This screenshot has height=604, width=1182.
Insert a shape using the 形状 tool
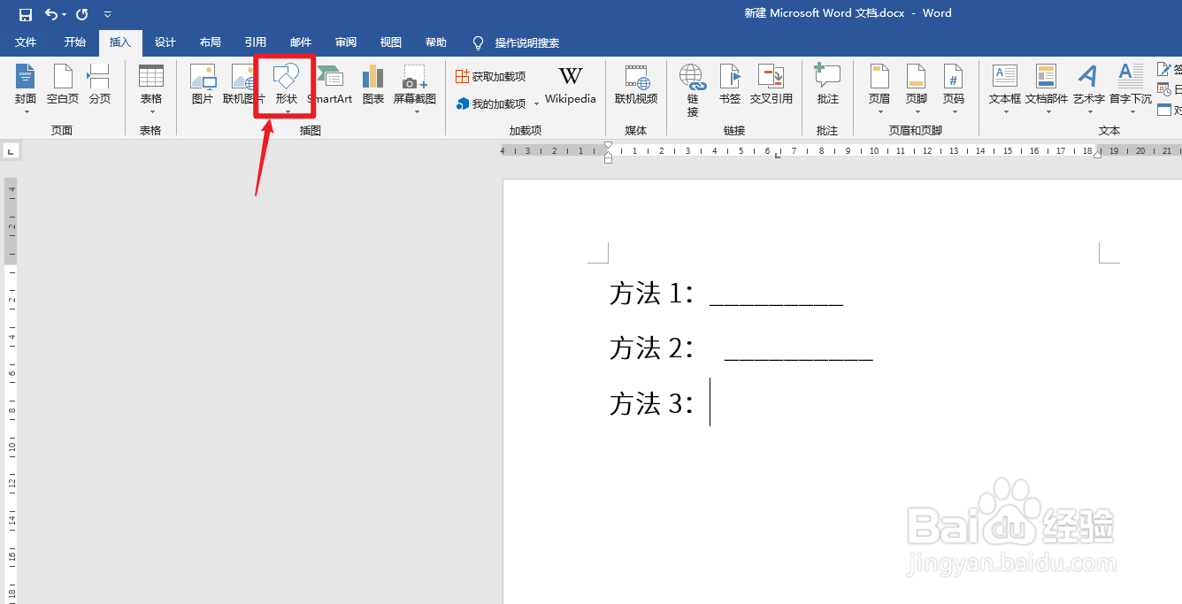click(x=284, y=86)
